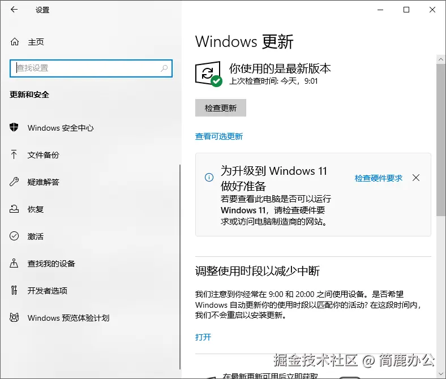Click the Windows 更新 heading
The width and height of the screenshot is (446, 379).
[x=244, y=41]
